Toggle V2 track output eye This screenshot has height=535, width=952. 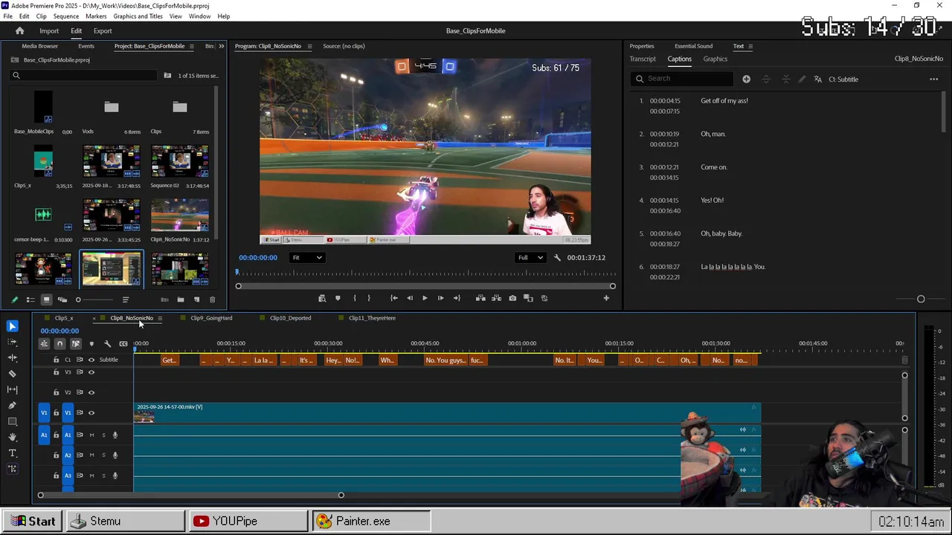point(91,392)
